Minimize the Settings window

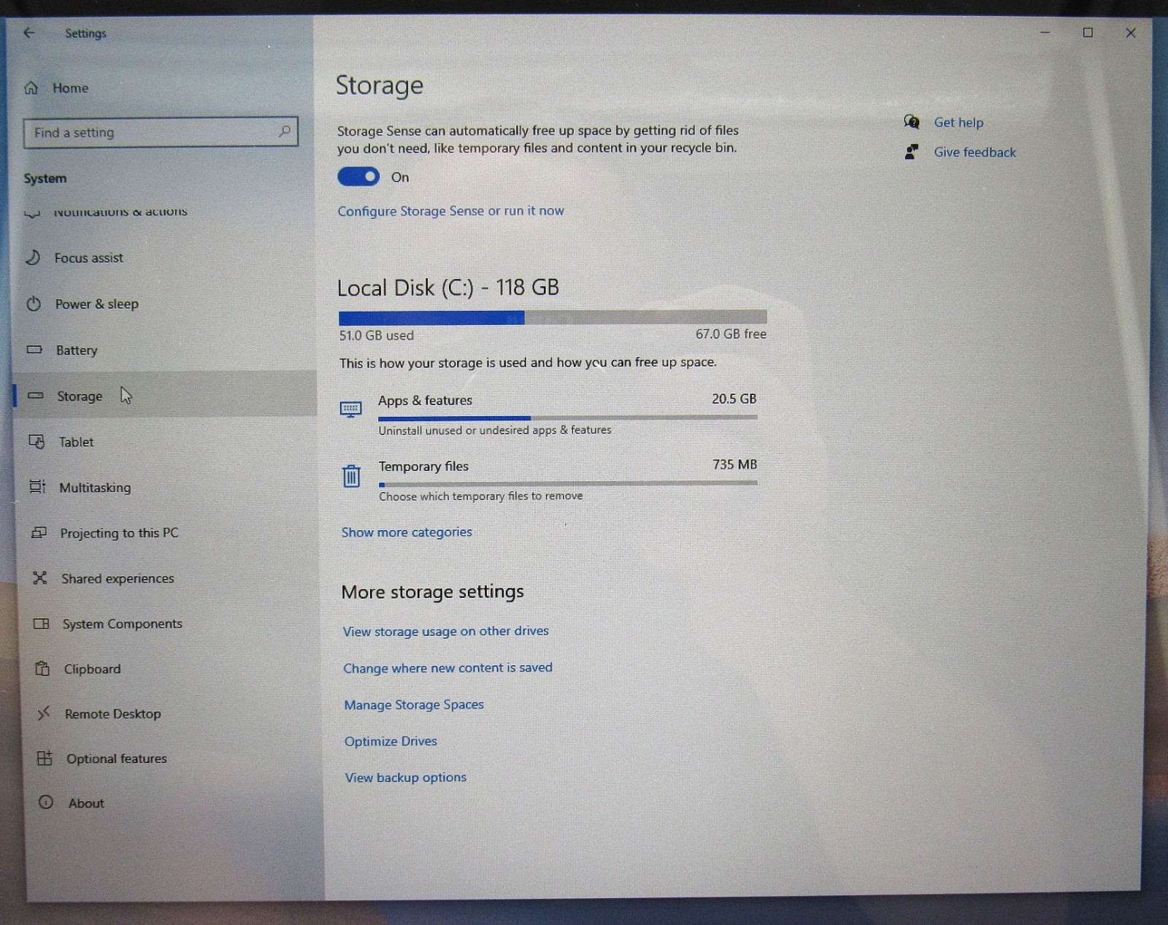1045,33
